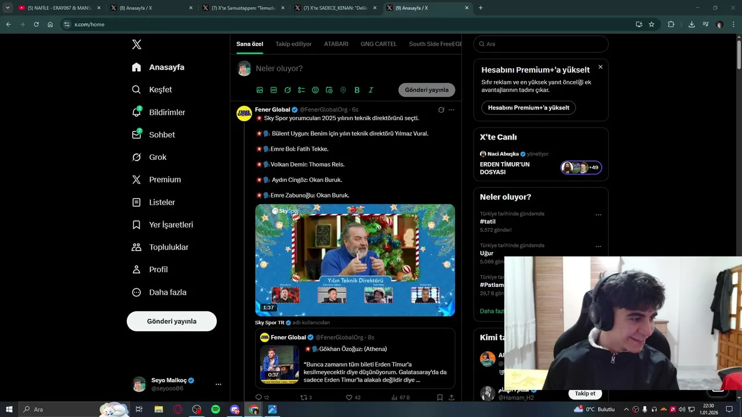Like the Fener Global post
Image resolution: width=742 pixels, height=417 pixels.
(353, 397)
